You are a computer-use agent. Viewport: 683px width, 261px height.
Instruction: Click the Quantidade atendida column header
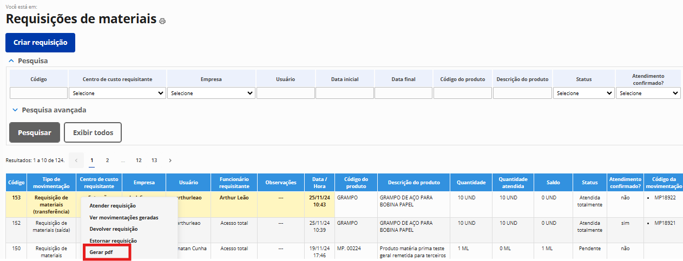pyautogui.click(x=513, y=183)
